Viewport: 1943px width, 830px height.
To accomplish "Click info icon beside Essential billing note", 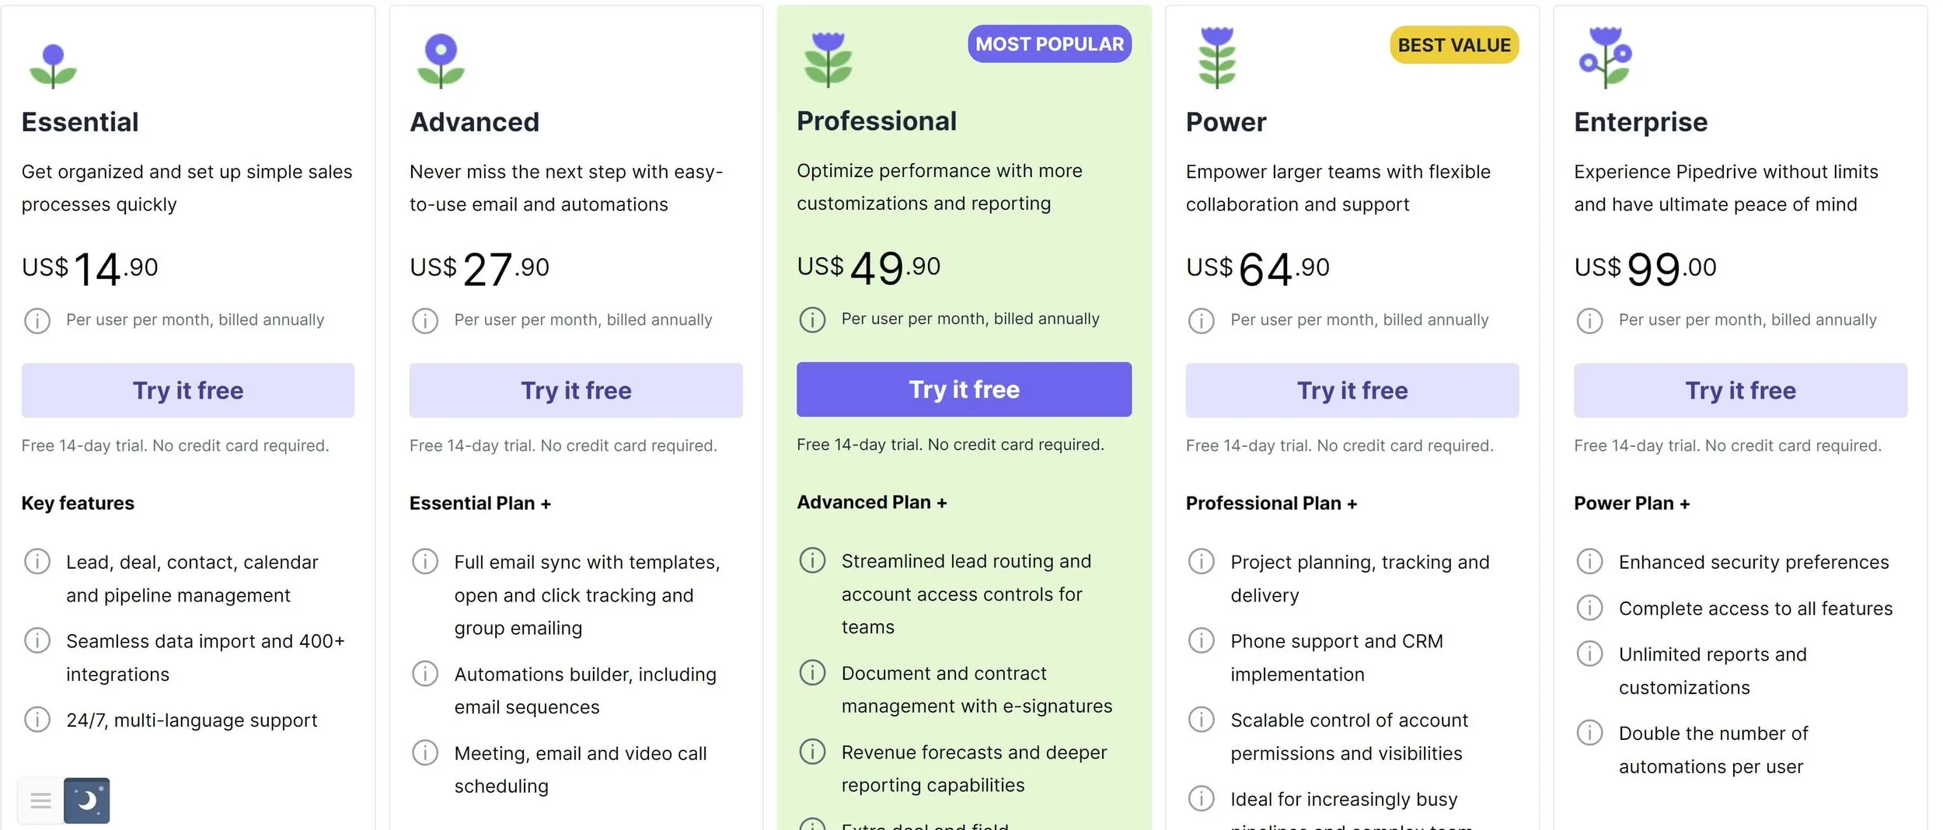I will click(37, 320).
